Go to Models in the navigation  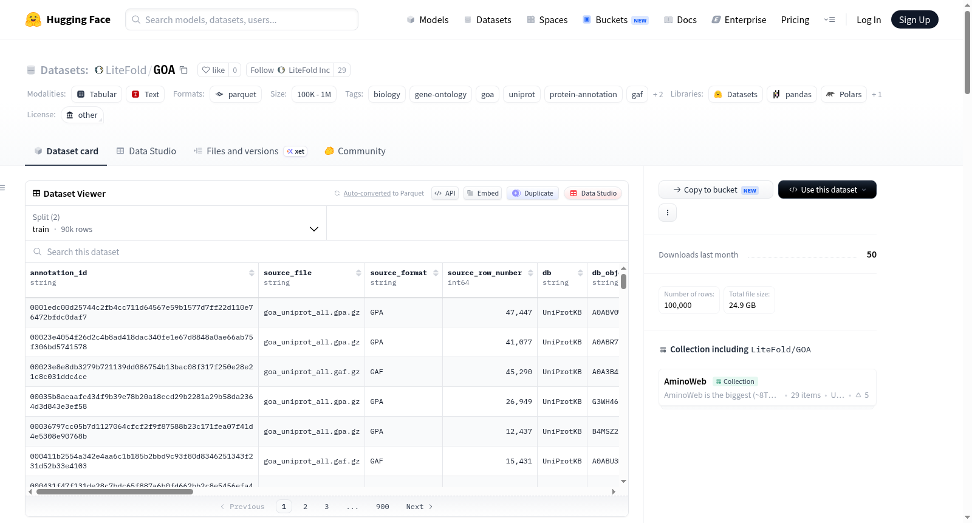428,20
